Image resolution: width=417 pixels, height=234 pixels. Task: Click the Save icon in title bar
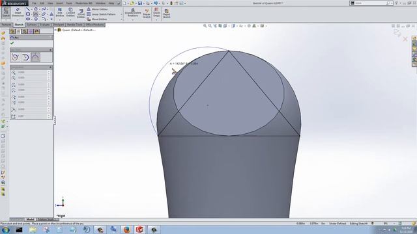point(140,3)
